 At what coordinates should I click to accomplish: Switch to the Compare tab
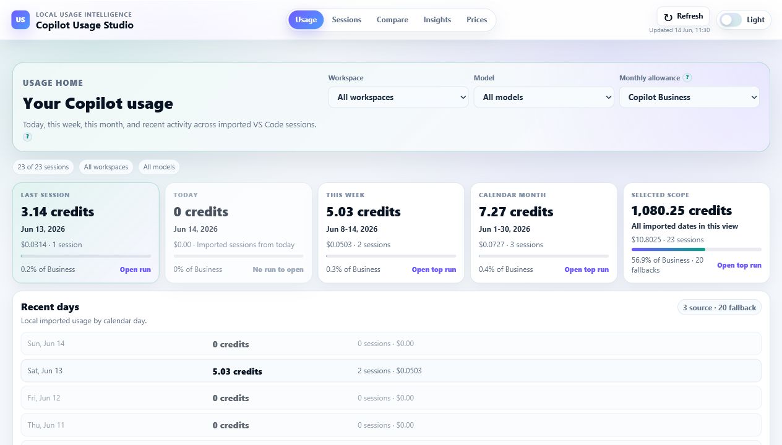pos(392,20)
